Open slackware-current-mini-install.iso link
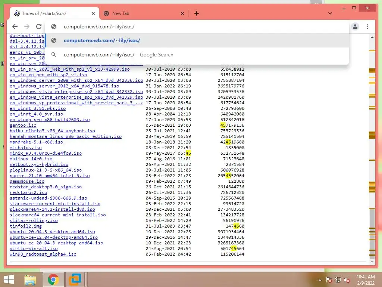 [55, 204]
